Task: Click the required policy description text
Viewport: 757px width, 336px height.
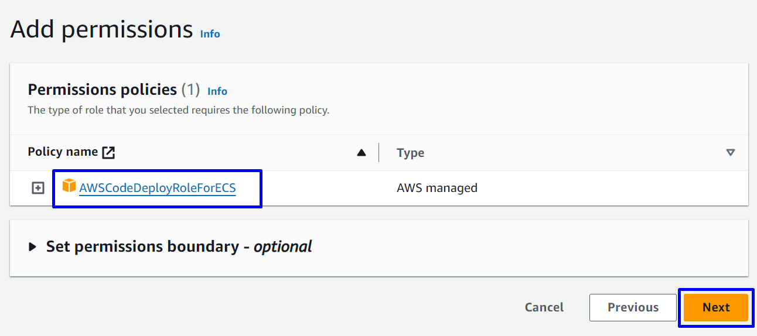Action: click(x=178, y=110)
